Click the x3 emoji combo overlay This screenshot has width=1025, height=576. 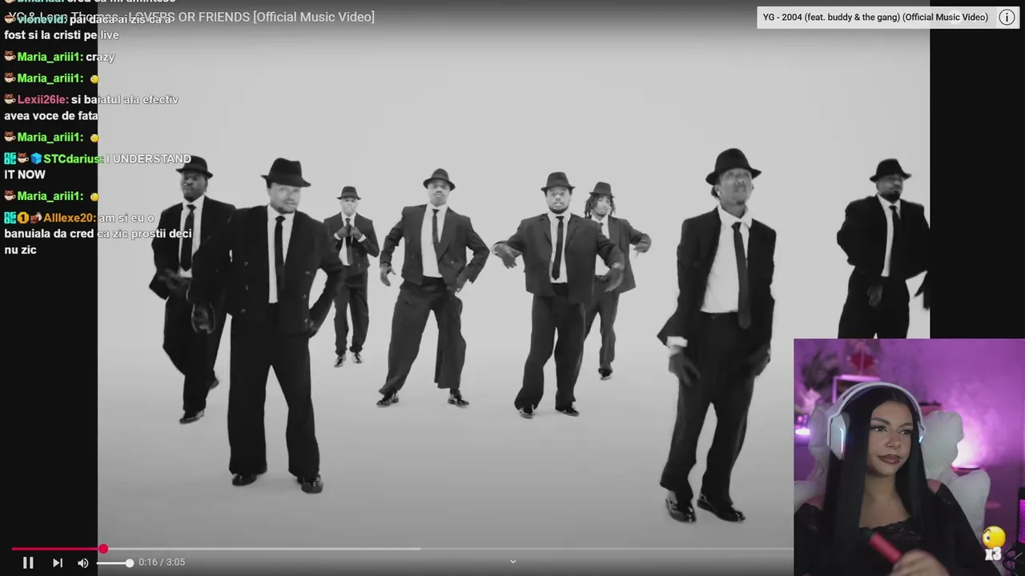994,544
